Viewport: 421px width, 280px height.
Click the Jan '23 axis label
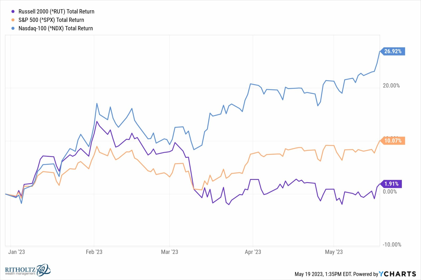tap(17, 252)
